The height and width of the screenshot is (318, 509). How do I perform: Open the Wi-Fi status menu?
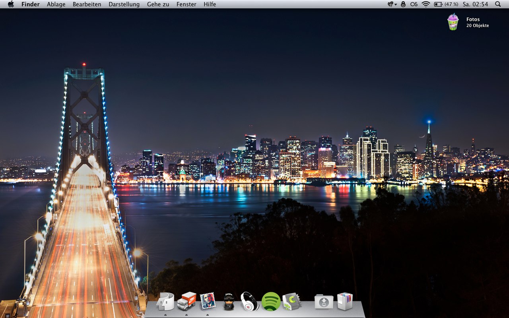426,4
